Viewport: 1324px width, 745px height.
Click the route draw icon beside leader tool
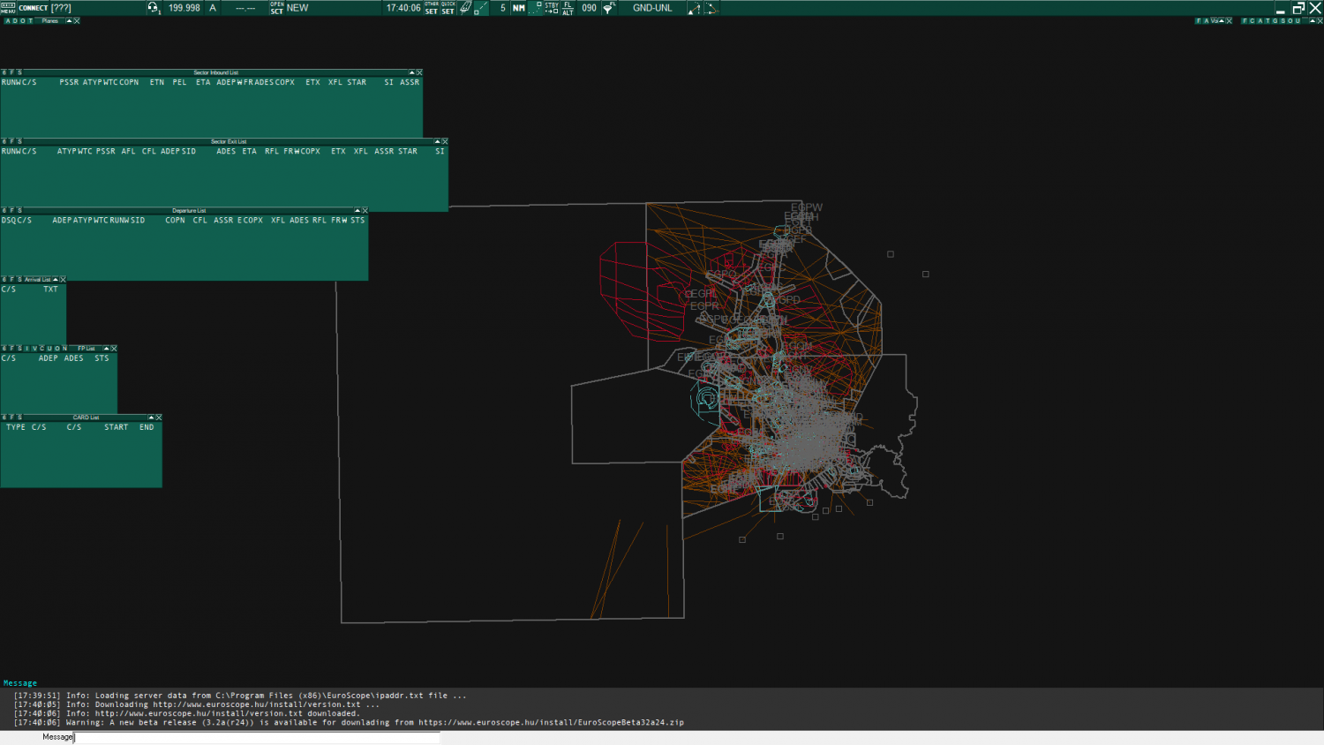coord(711,8)
